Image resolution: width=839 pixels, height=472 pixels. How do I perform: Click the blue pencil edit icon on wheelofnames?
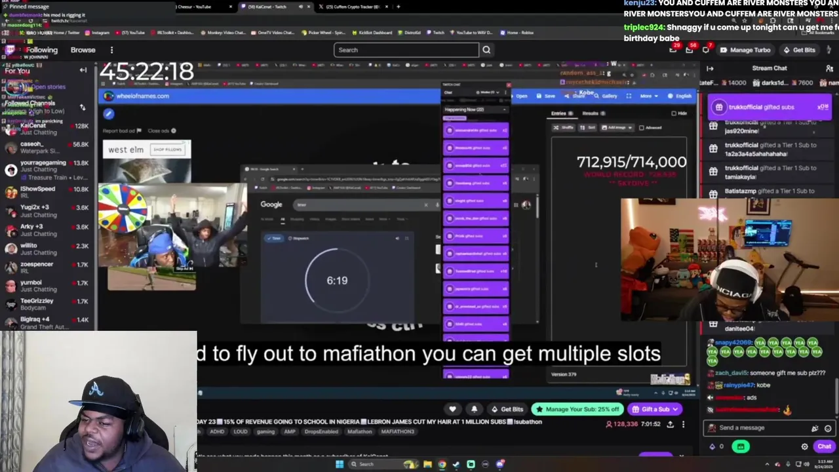tap(109, 114)
